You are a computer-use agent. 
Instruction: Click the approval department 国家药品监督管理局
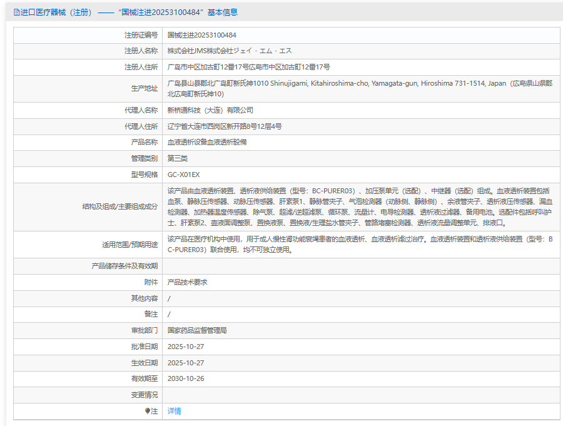tap(196, 330)
